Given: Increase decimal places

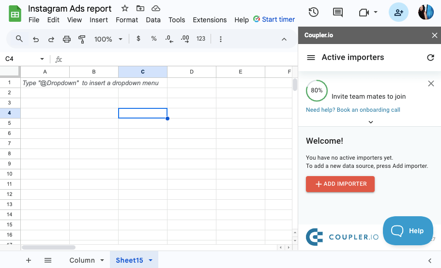Looking at the screenshot, I should pos(185,39).
